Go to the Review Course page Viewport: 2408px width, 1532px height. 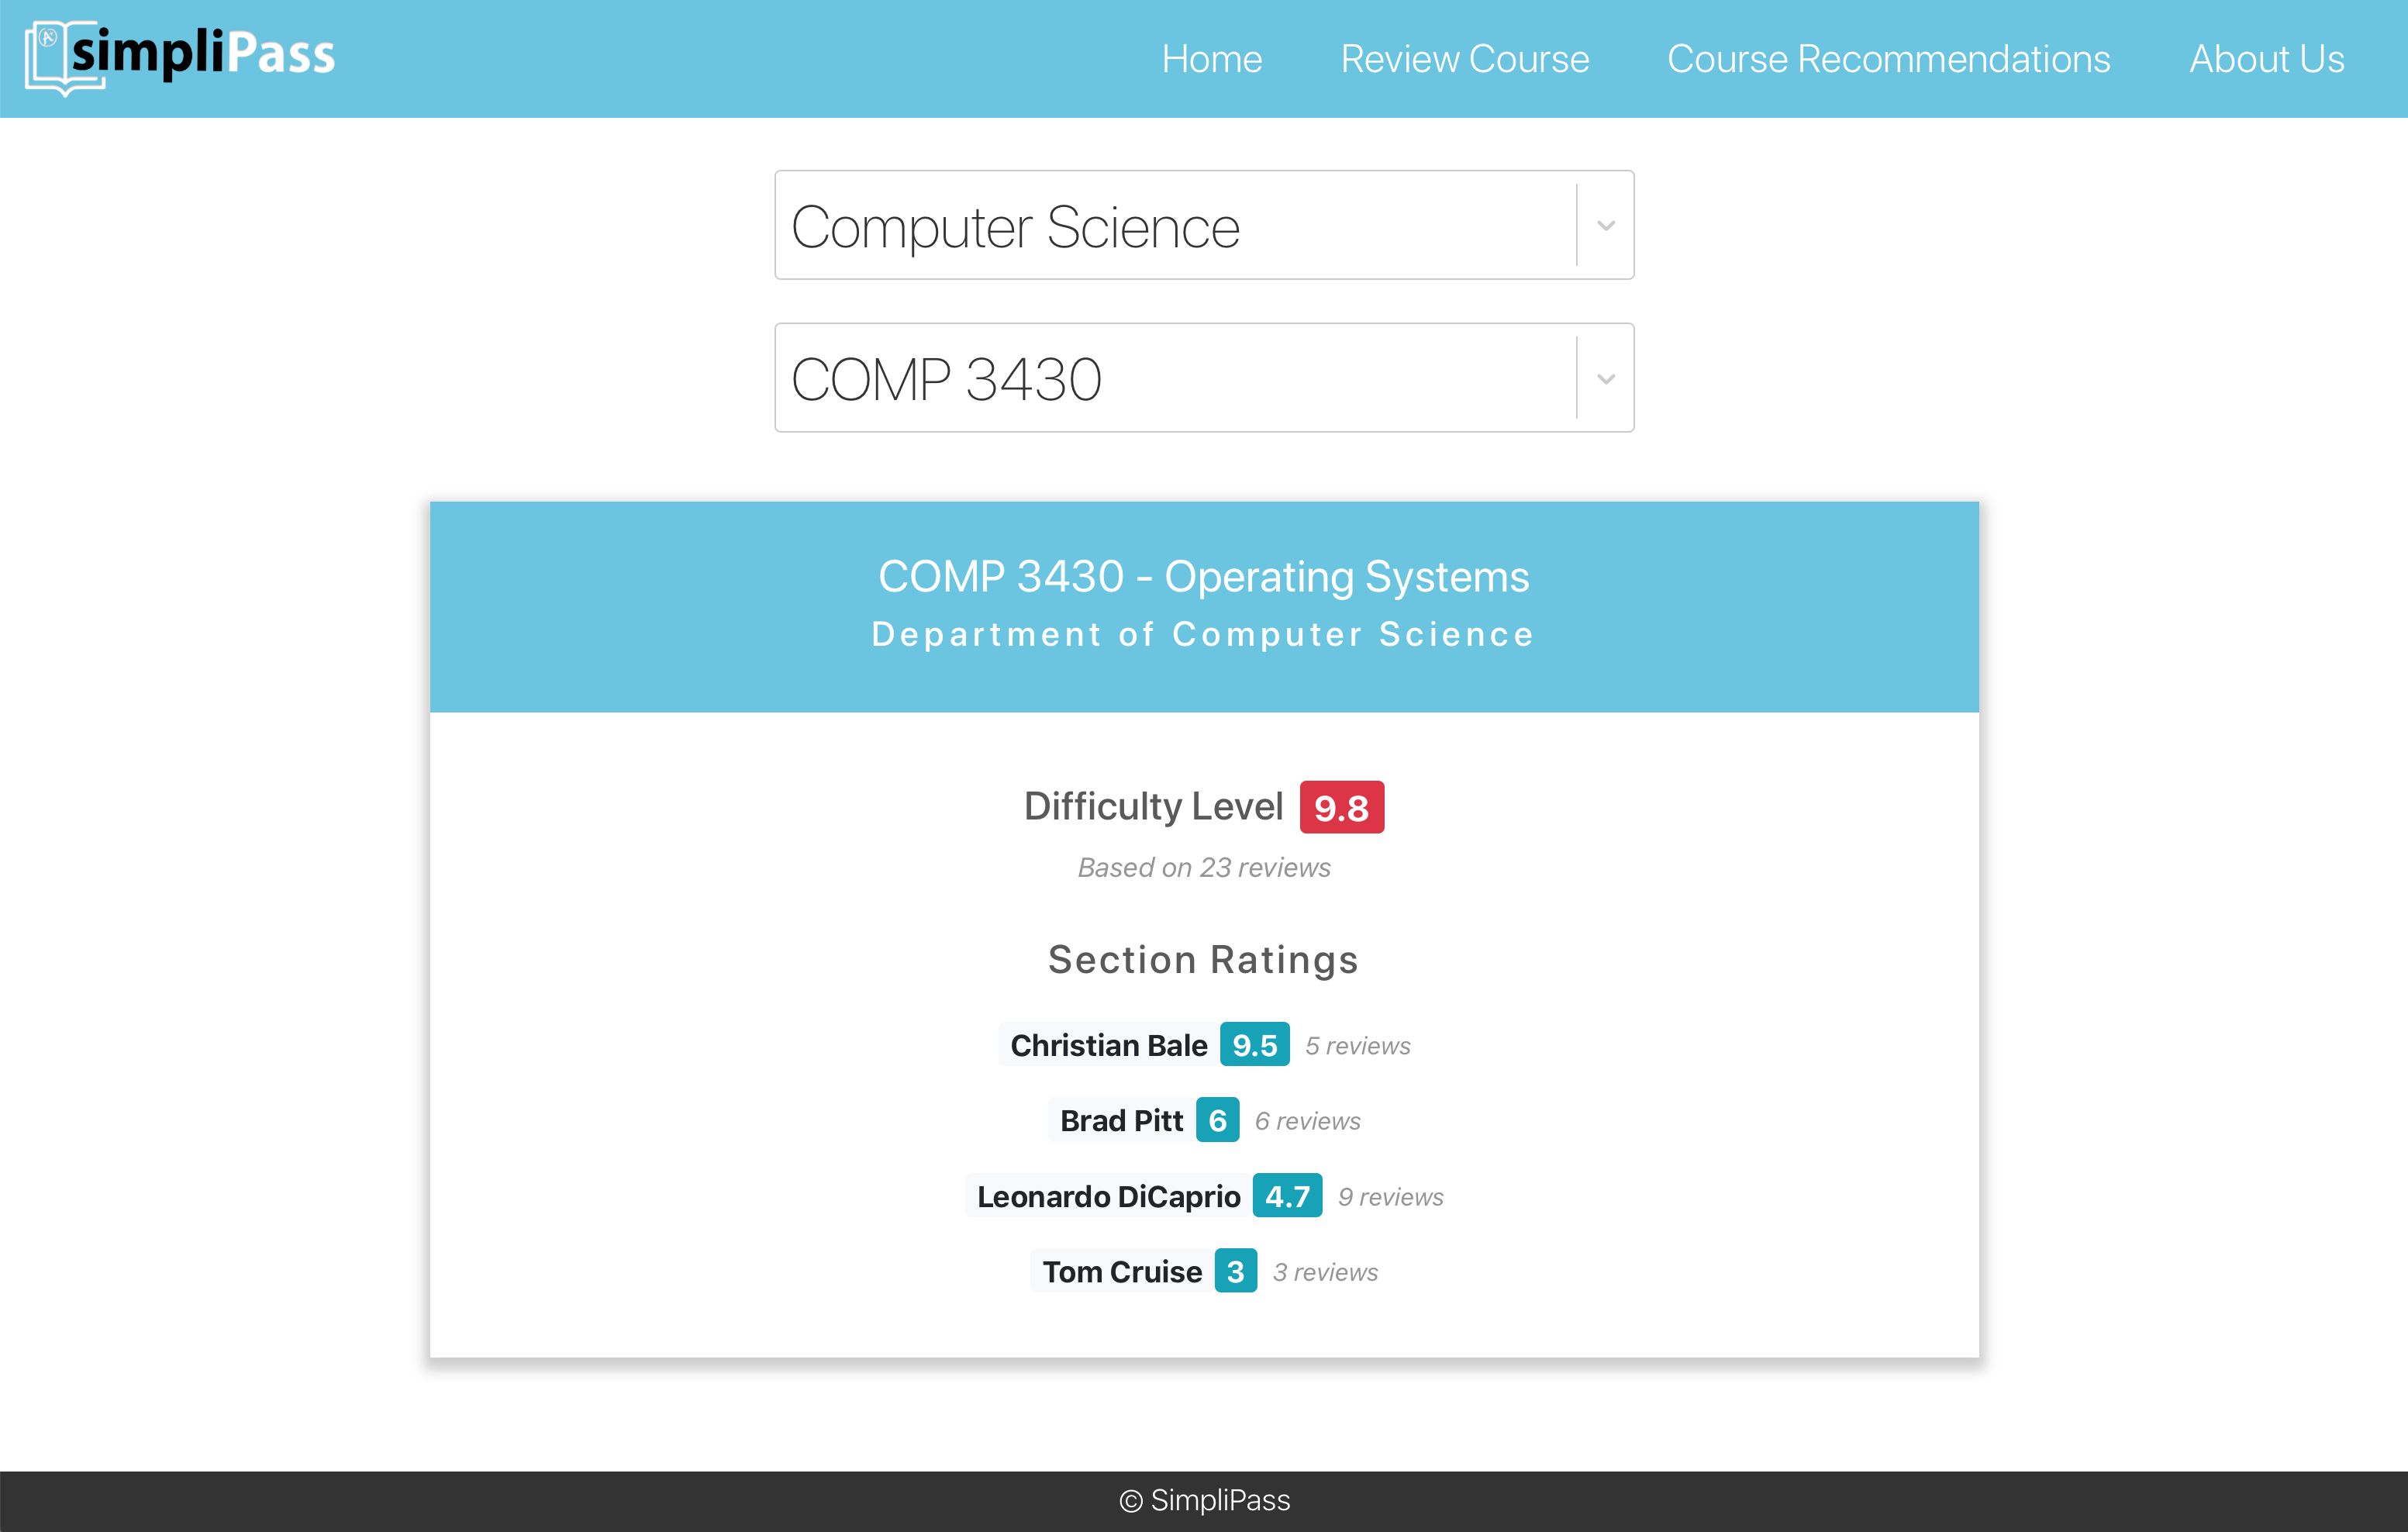click(1464, 59)
